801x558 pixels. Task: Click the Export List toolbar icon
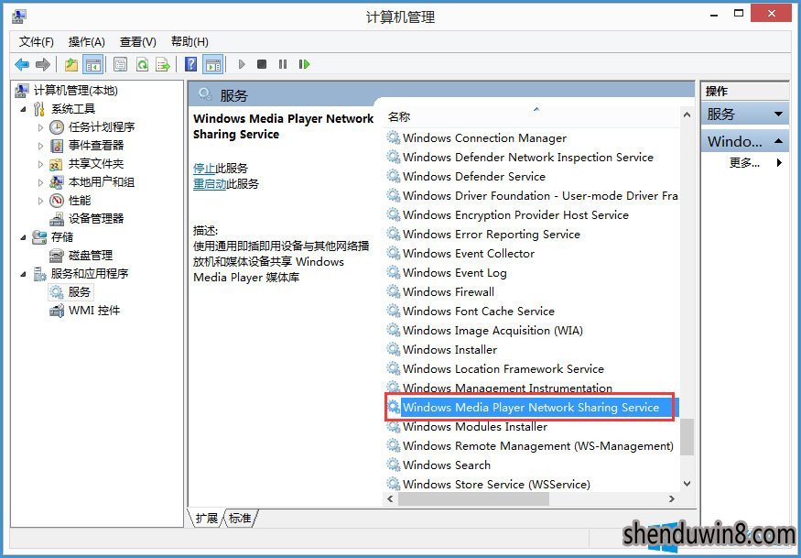[163, 64]
